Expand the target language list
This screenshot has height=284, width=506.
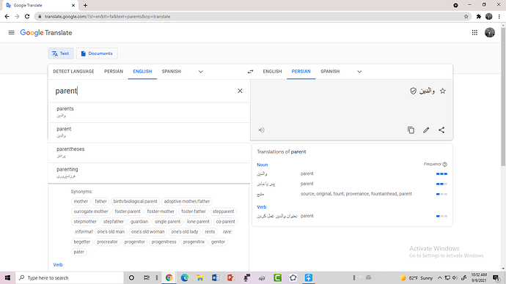359,72
